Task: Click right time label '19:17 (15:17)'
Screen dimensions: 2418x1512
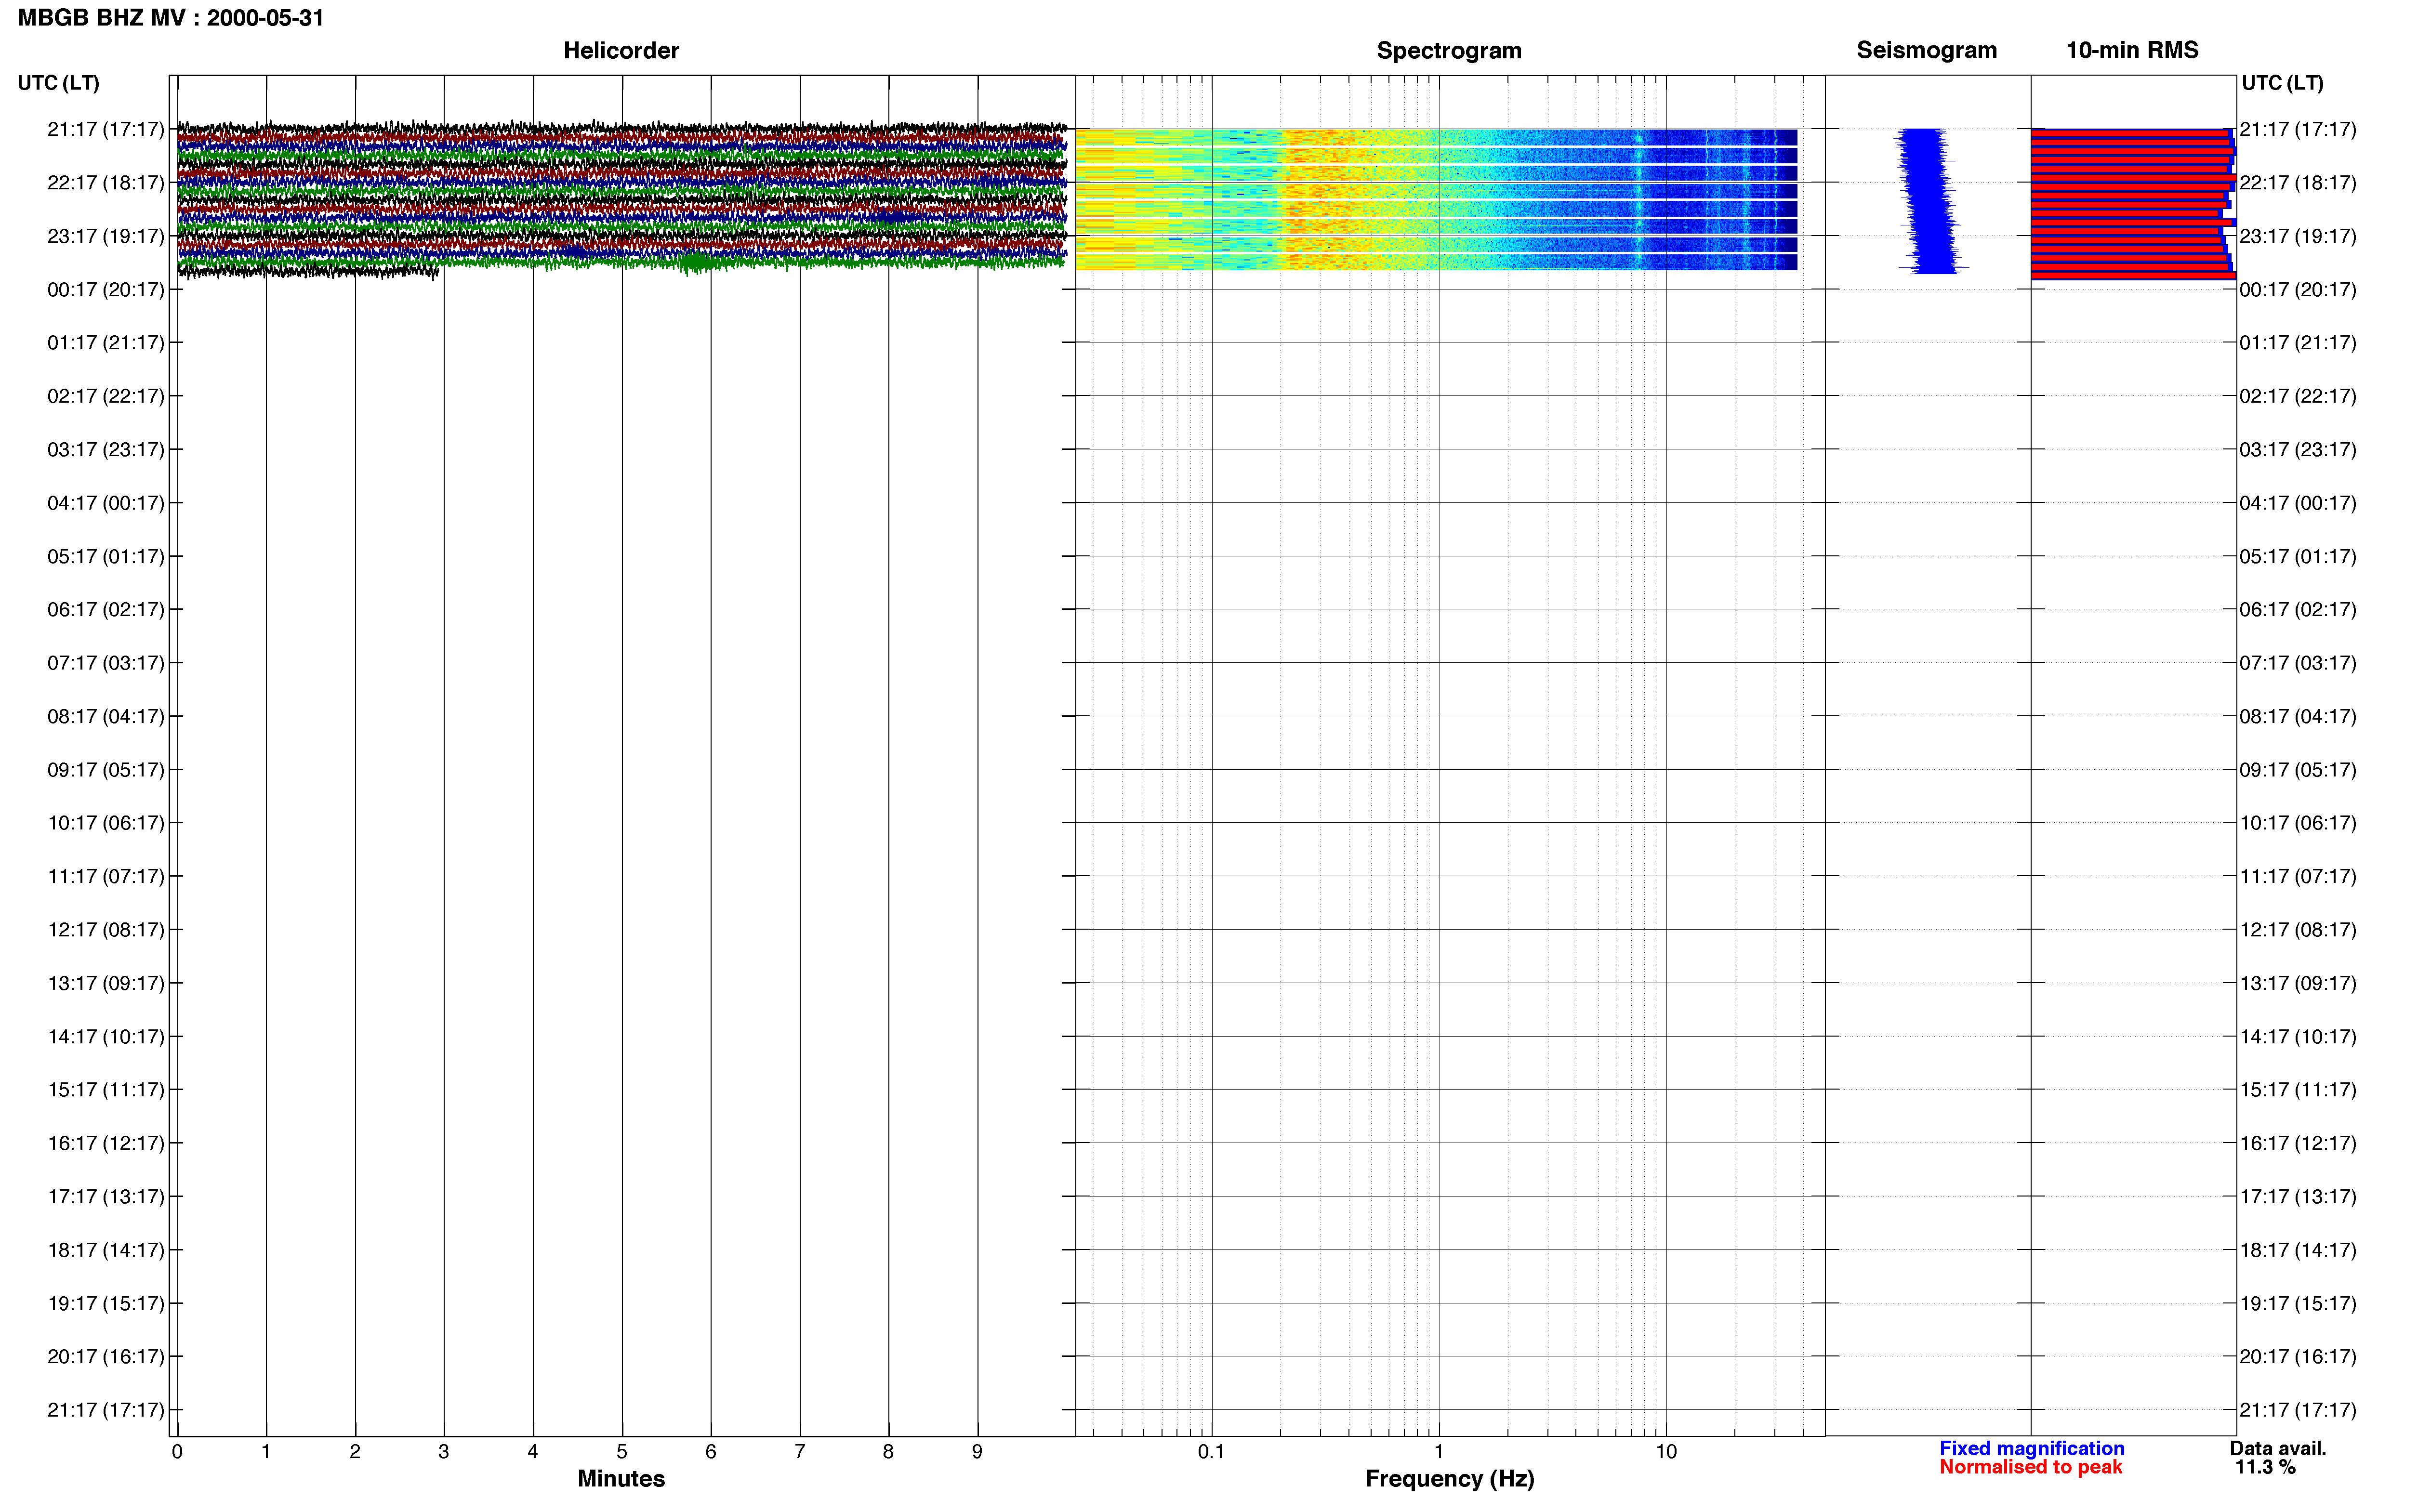Action: (x=2298, y=1303)
